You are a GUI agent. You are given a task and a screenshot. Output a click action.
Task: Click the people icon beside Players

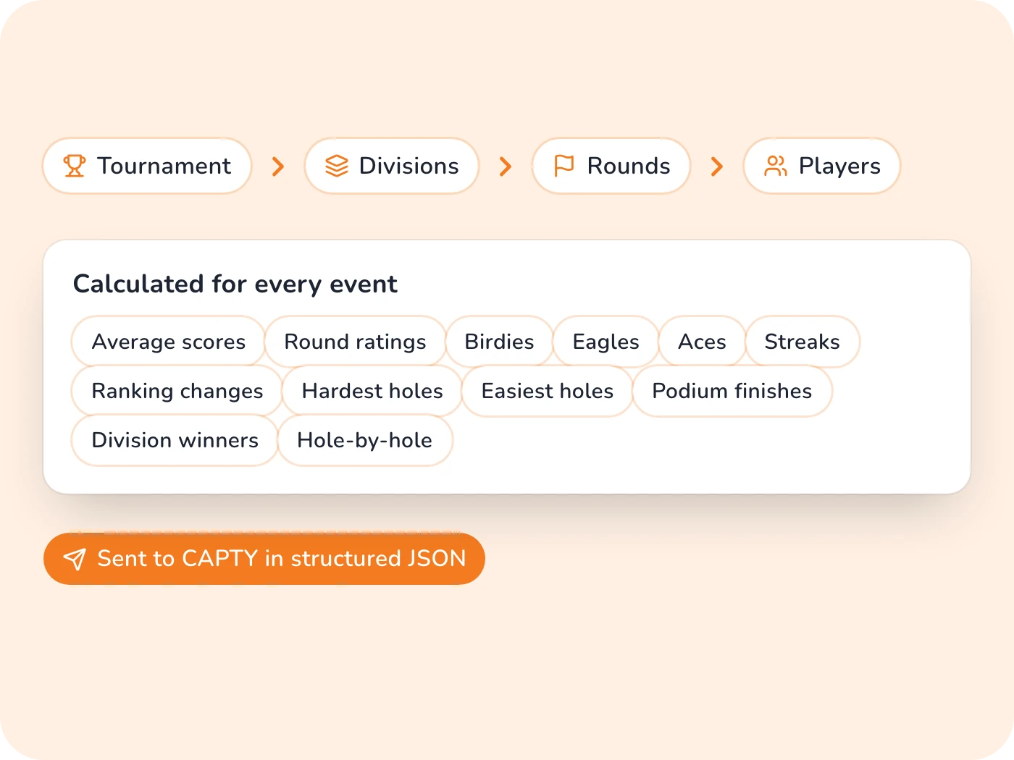[x=776, y=166]
